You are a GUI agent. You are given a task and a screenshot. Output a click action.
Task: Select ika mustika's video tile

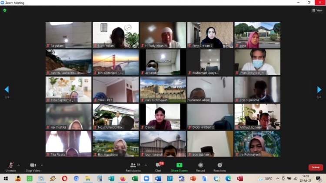pos(68,116)
